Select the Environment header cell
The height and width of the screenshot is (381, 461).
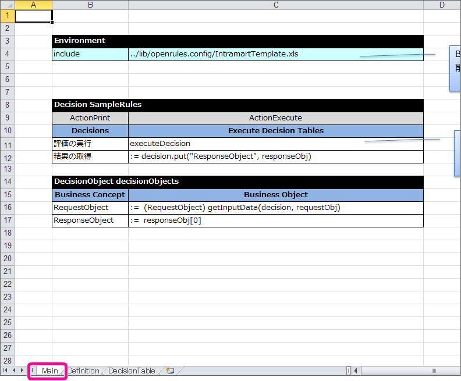coord(237,41)
